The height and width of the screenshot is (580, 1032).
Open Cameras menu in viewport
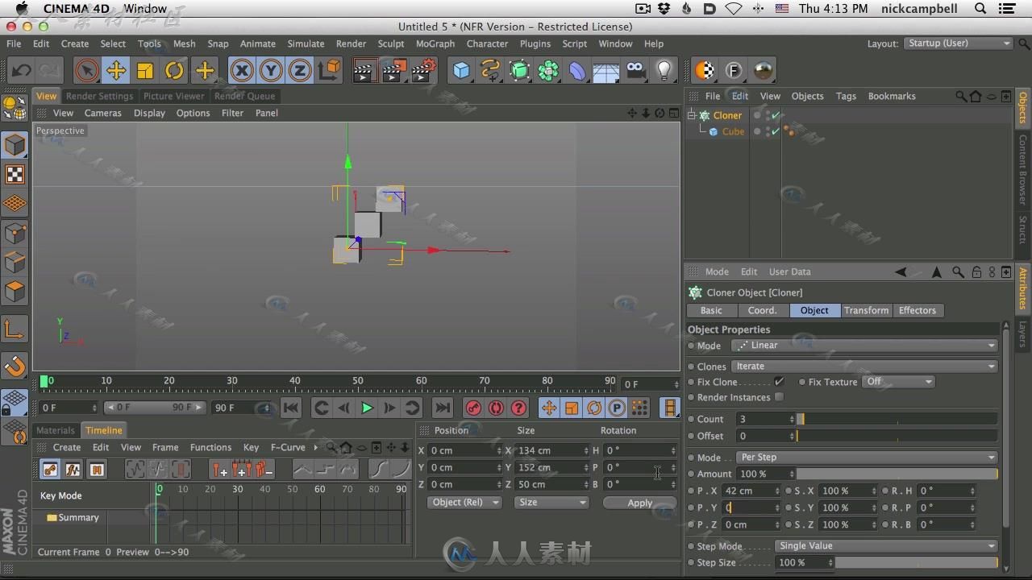(x=103, y=113)
